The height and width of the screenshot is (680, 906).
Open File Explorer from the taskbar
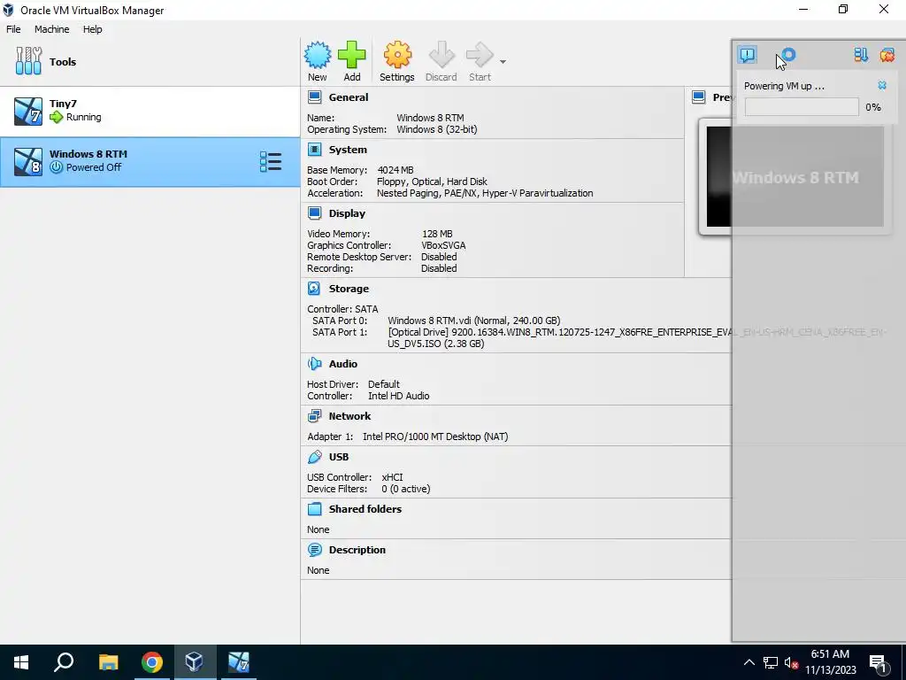click(108, 662)
